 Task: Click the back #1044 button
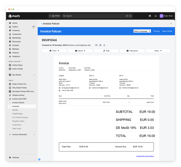pos(55,16)
